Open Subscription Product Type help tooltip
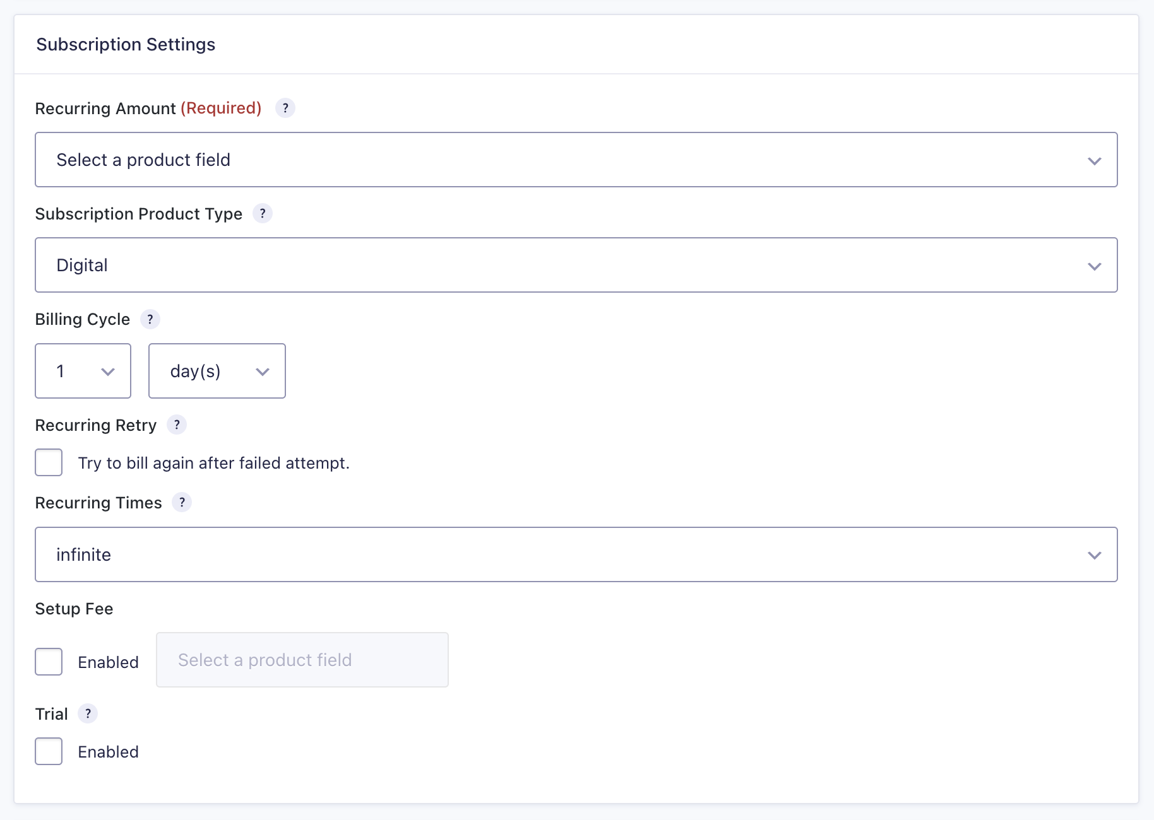This screenshot has height=820, width=1154. click(x=263, y=214)
